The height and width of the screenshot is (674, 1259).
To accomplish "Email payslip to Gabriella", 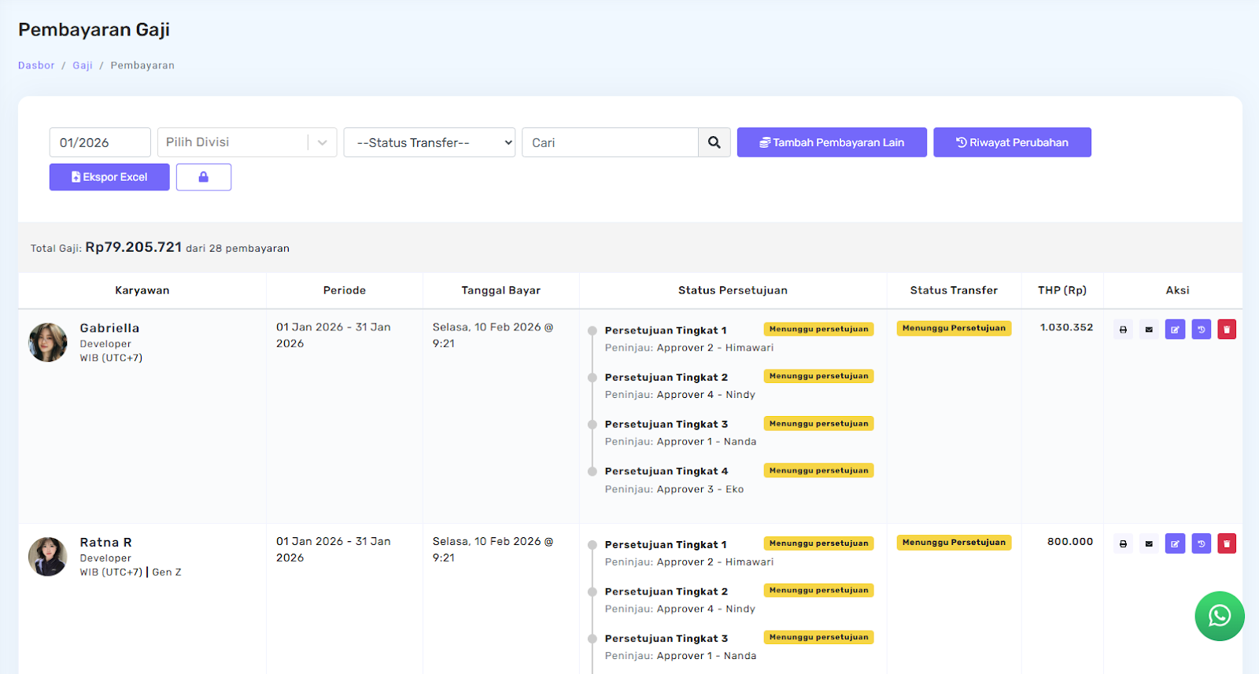I will click(1149, 330).
